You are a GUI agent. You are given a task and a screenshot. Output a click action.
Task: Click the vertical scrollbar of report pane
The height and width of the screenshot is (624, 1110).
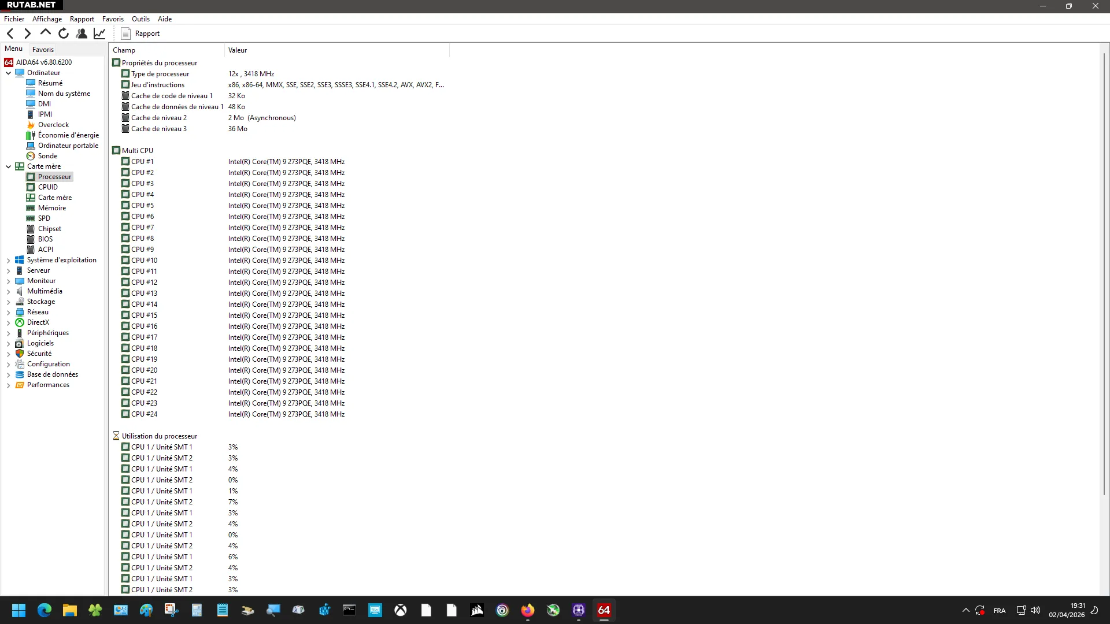coord(1104,289)
